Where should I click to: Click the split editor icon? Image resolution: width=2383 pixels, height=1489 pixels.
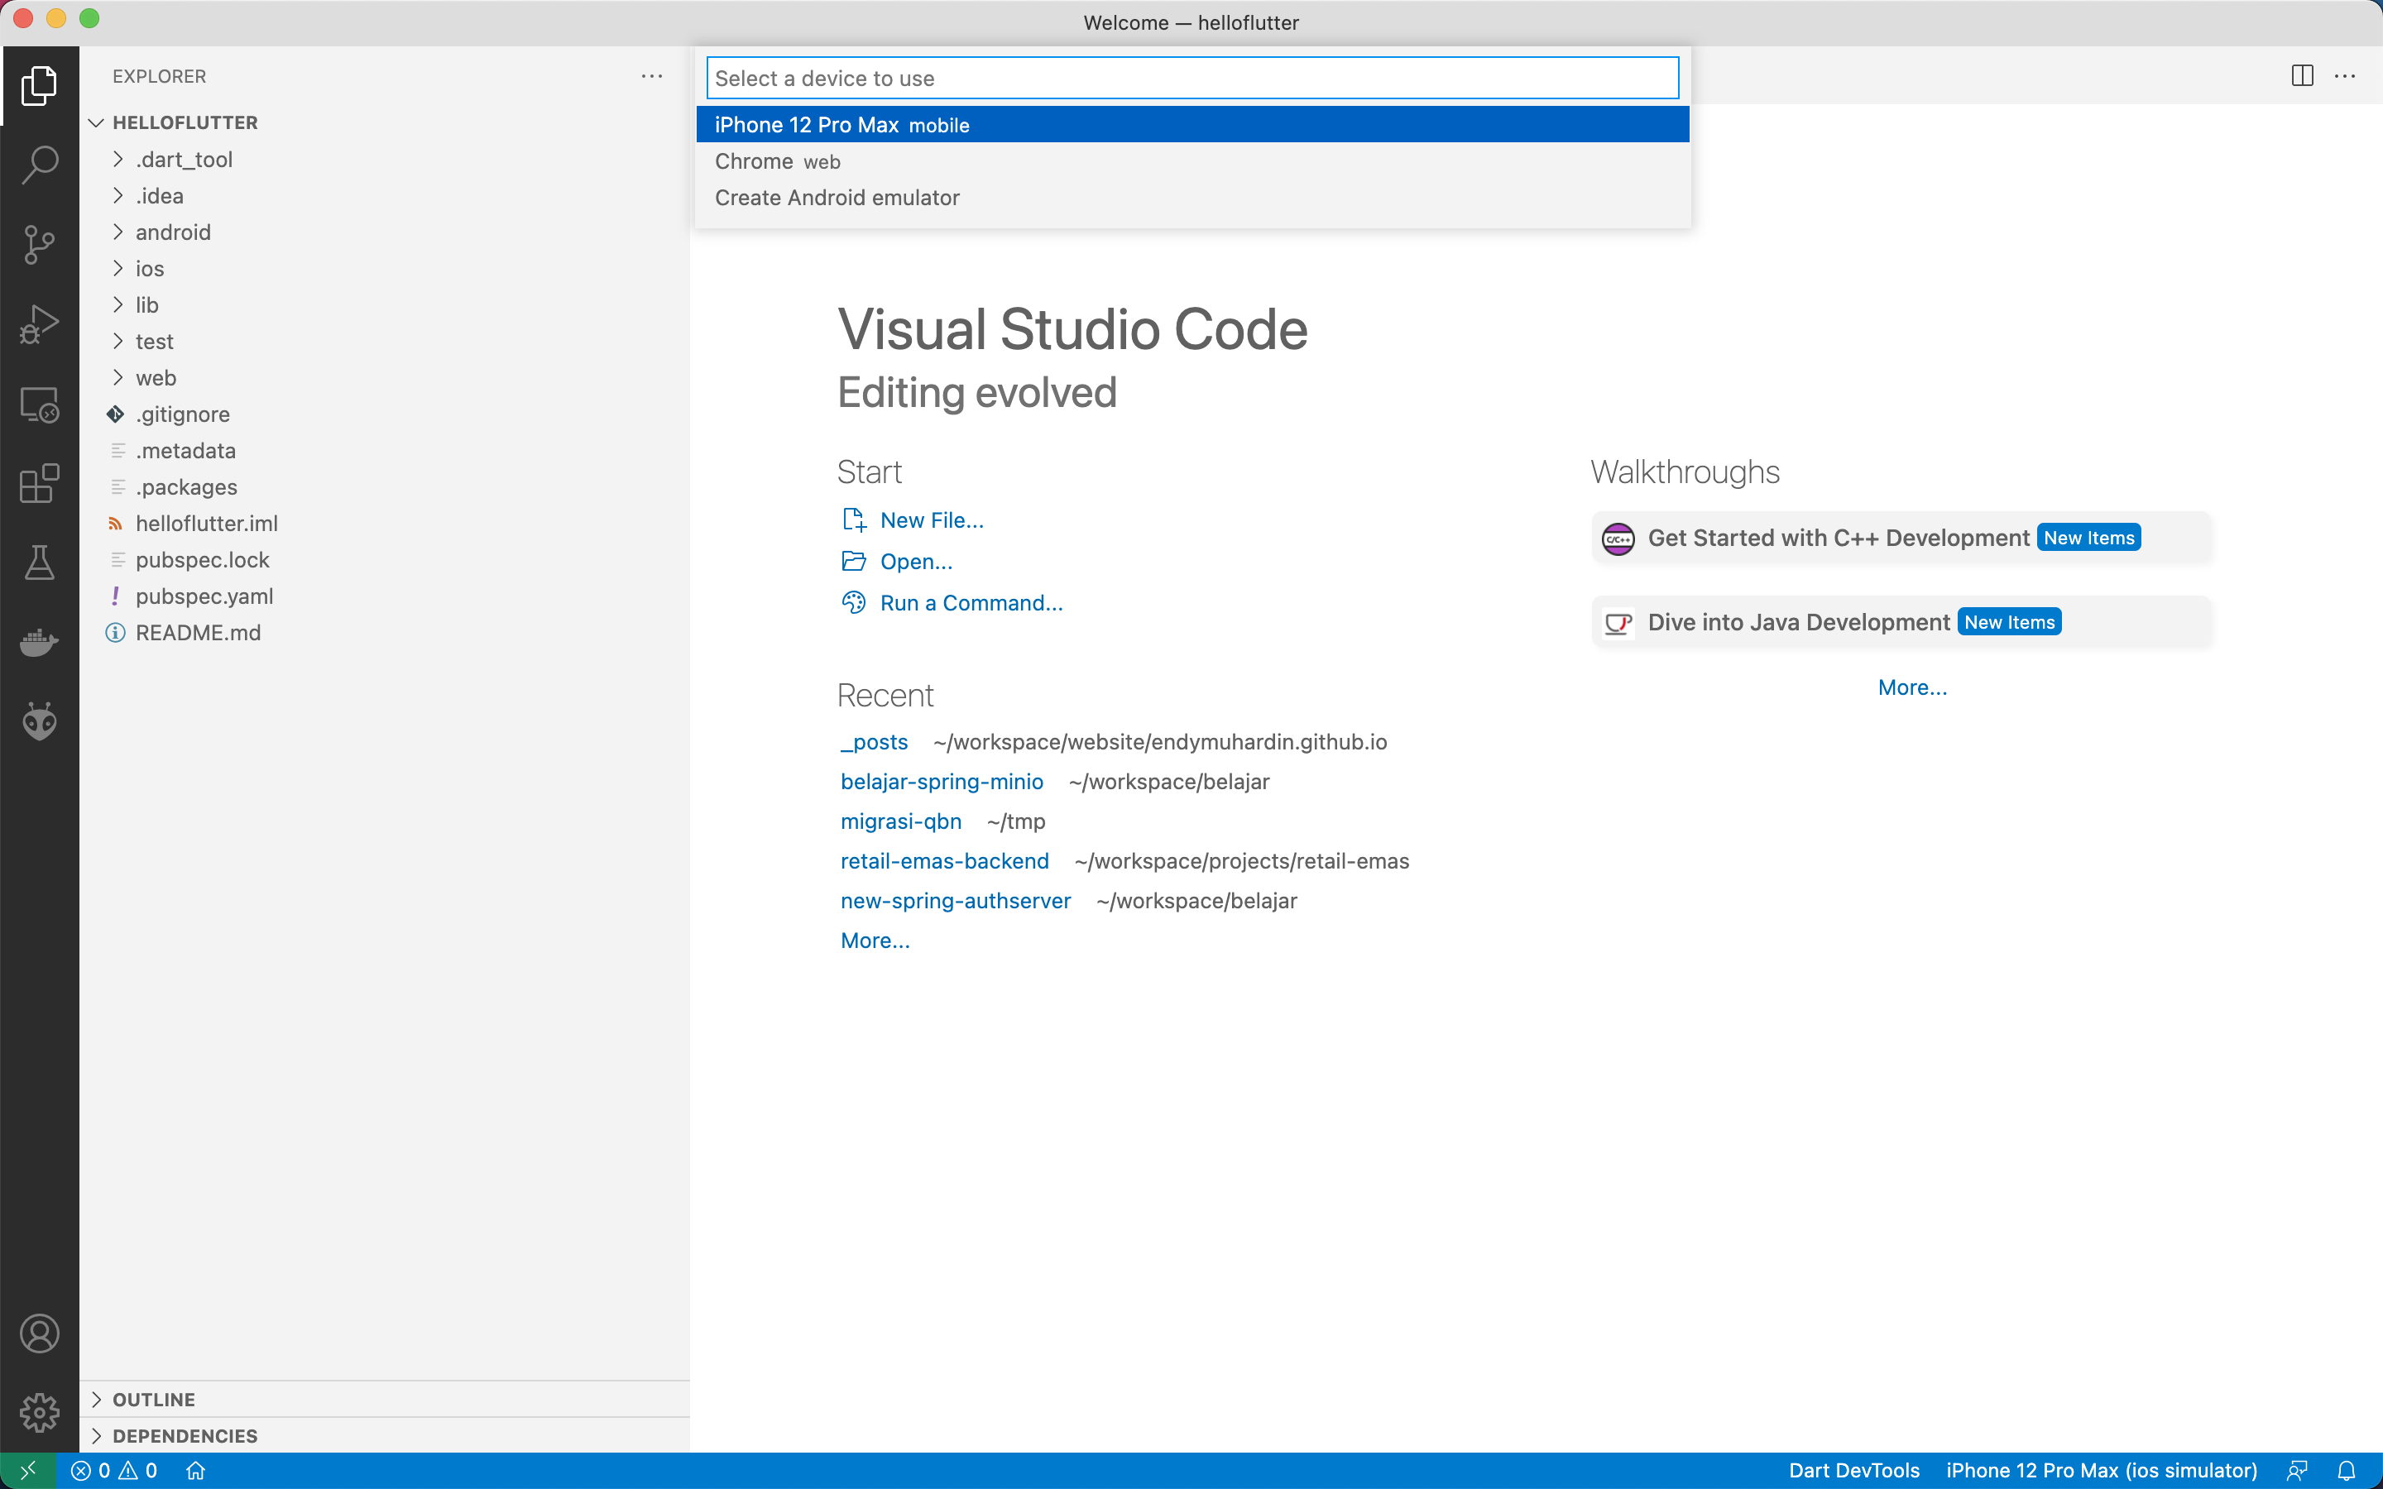tap(2301, 76)
